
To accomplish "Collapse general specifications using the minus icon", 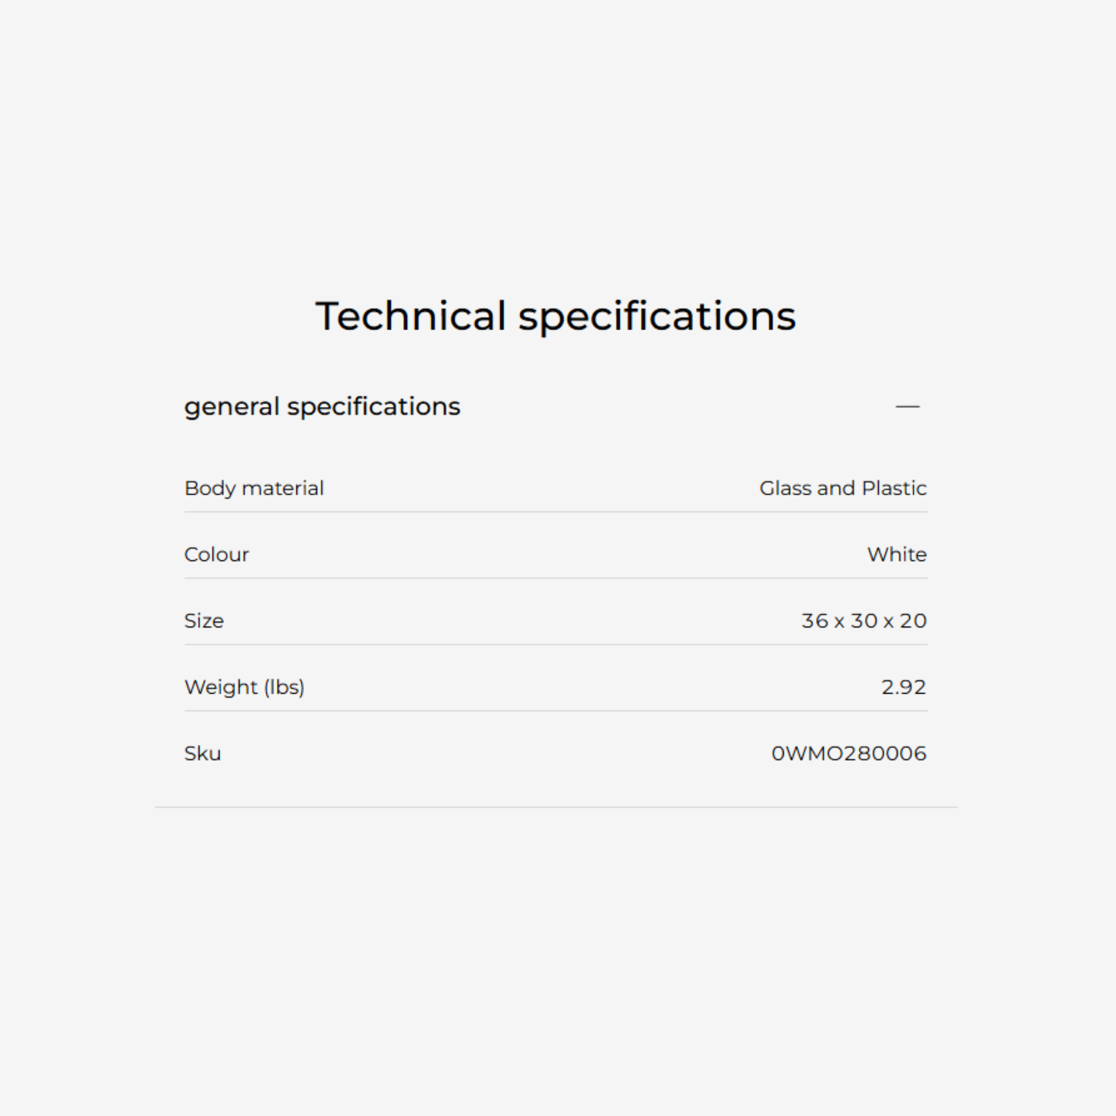I will 907,407.
